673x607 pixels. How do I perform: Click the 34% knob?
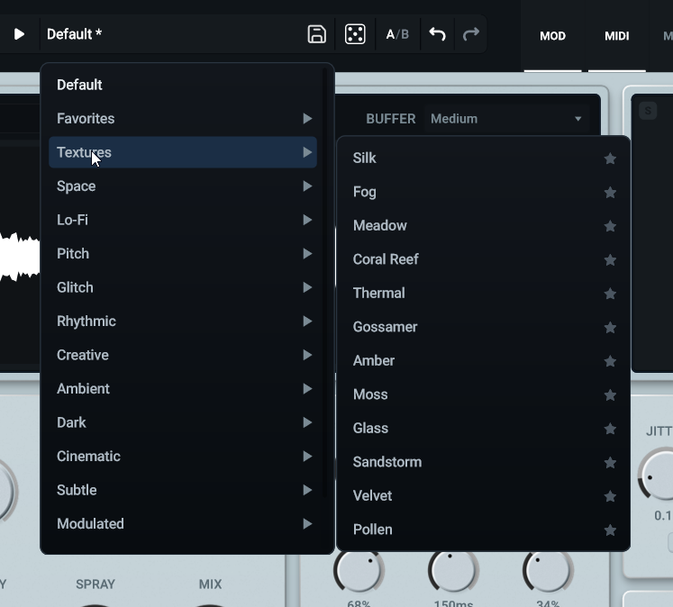[x=548, y=571]
